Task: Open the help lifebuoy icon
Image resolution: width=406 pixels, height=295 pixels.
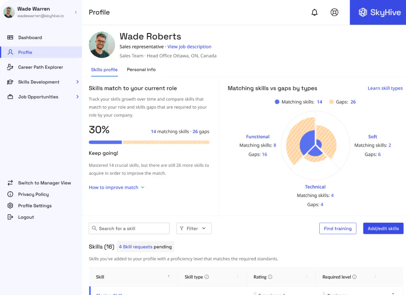Action: 334,12
